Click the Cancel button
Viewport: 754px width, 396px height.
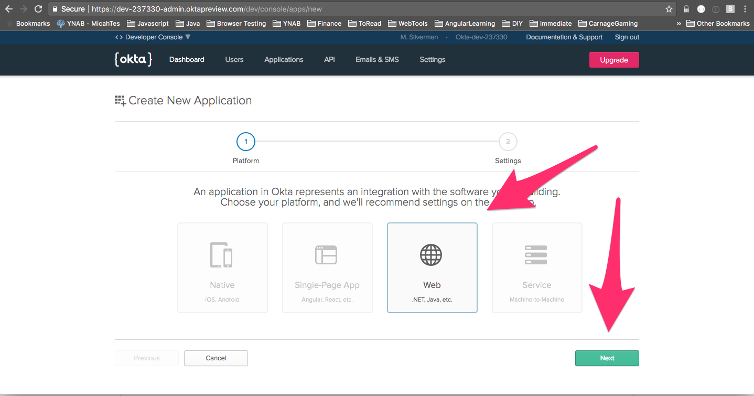pyautogui.click(x=216, y=358)
